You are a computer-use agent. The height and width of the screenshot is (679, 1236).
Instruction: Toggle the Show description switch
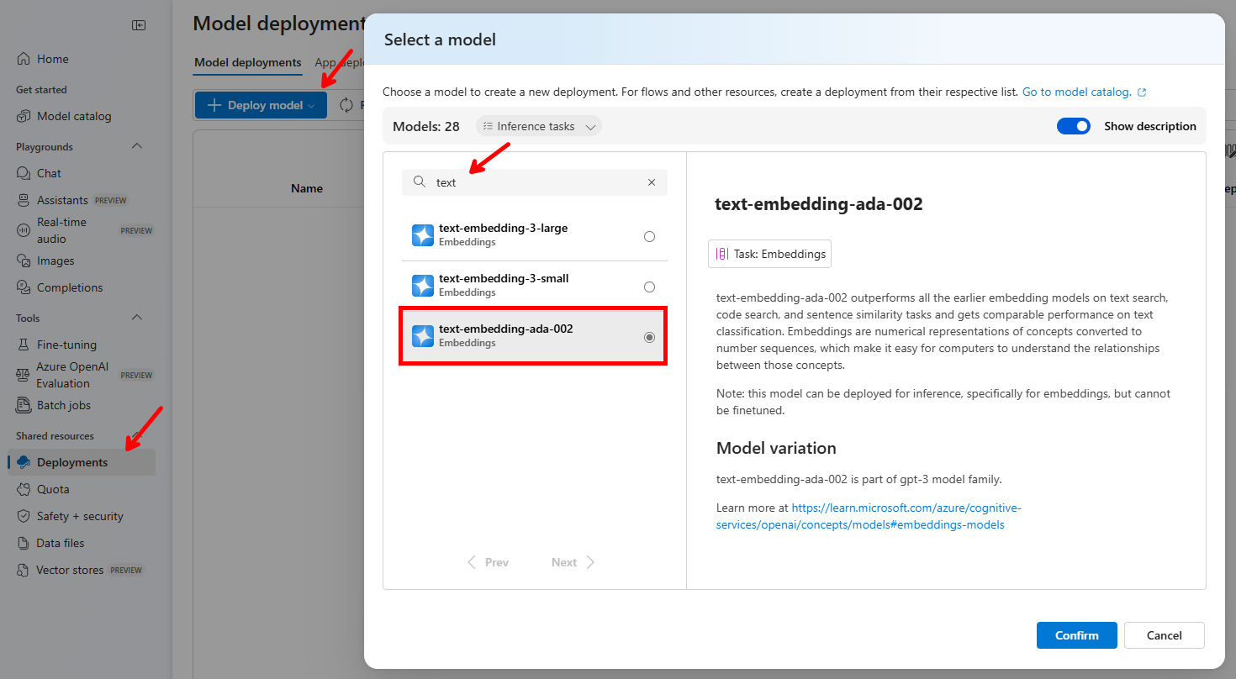pos(1073,126)
